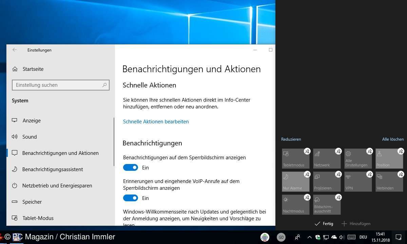Unpin the Projizieren tile

coord(338,174)
